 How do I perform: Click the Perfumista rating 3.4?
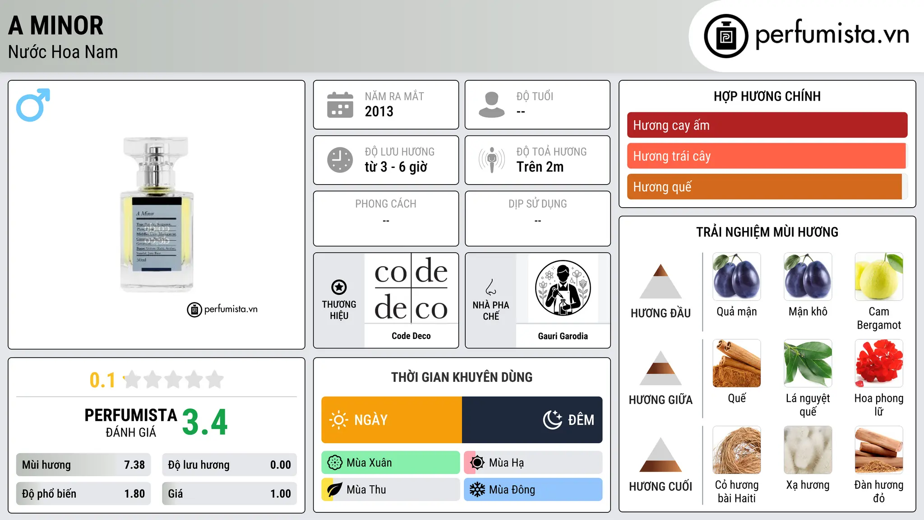(x=205, y=422)
